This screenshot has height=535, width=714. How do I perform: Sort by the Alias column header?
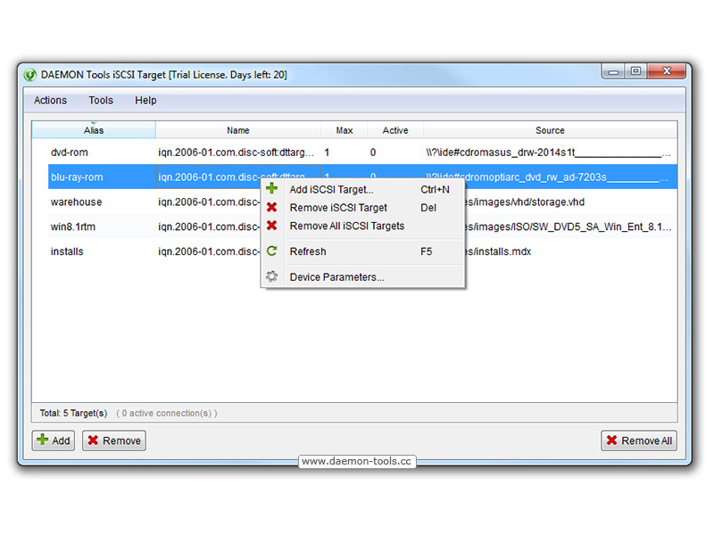pos(94,130)
